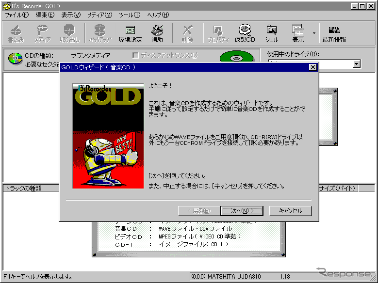Viewport: 378px width, 283px height.
Task: Click the プロパティ toolbar icon
Action: [218, 34]
